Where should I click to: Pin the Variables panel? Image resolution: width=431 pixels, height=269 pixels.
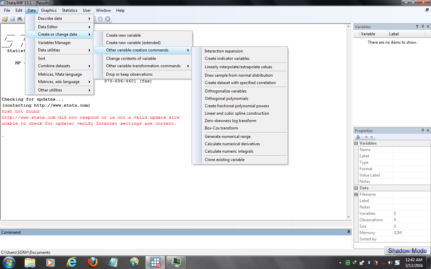[x=423, y=27]
